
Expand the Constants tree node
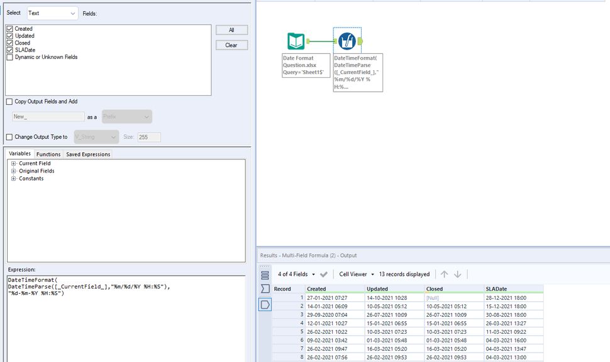click(14, 178)
